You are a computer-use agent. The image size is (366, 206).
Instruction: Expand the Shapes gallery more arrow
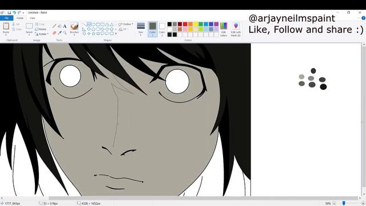116,34
